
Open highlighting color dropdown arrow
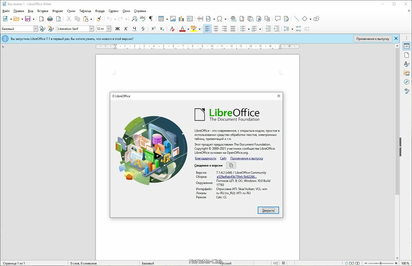(199, 29)
